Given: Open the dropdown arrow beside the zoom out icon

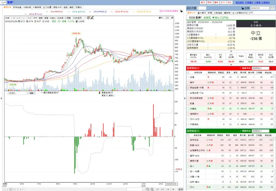Looking at the screenshot, I should 144,189.
